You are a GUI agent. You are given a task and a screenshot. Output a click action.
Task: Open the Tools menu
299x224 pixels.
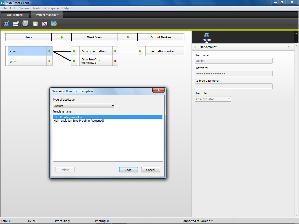click(36, 8)
